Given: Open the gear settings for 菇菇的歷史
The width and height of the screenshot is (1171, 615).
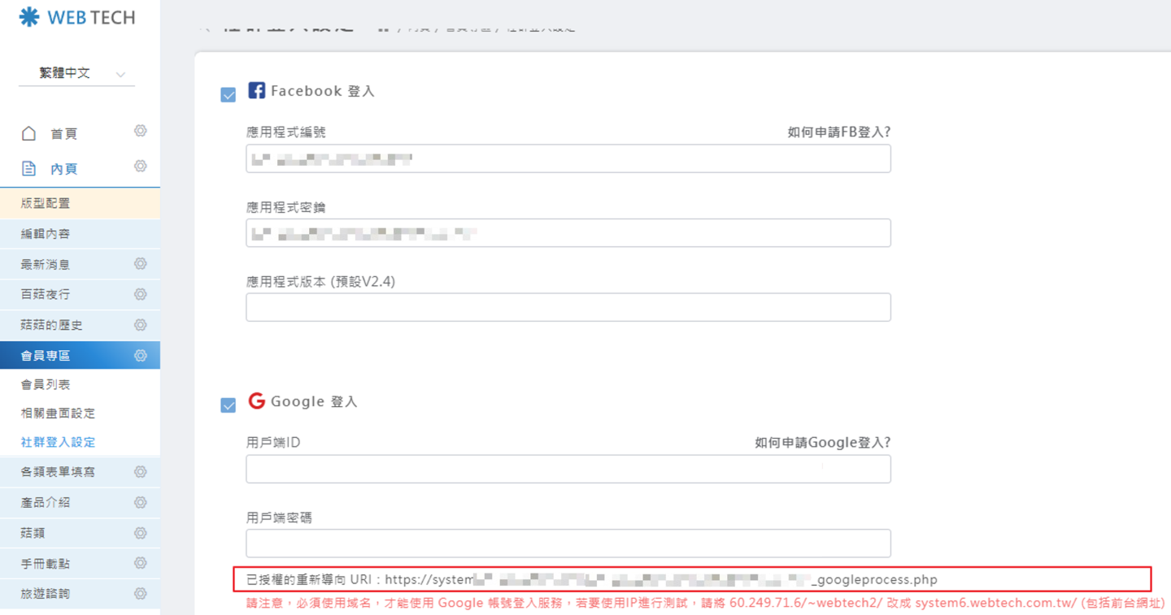Looking at the screenshot, I should (x=140, y=325).
